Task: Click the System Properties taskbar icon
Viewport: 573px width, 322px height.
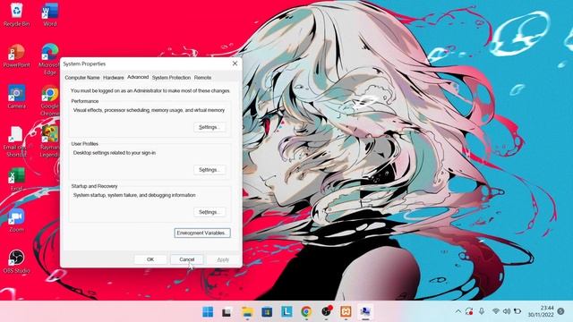Action: coord(365,312)
